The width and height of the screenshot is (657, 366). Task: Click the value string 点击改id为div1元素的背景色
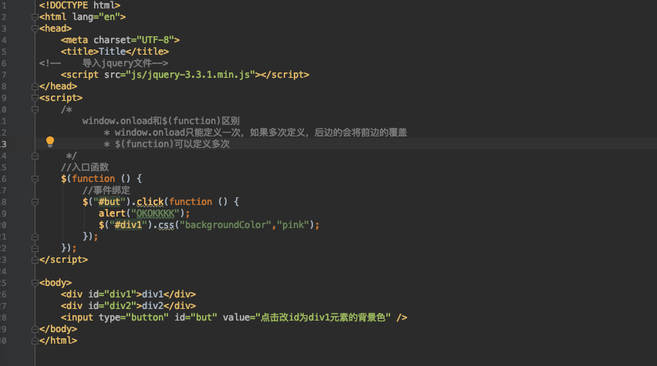coord(323,317)
